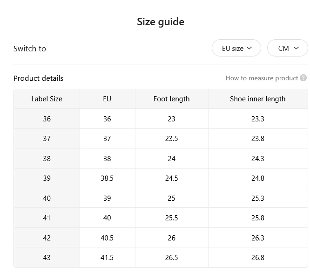Image resolution: width=310 pixels, height=275 pixels.
Task: Select the label size 36 row
Action: click(161, 119)
